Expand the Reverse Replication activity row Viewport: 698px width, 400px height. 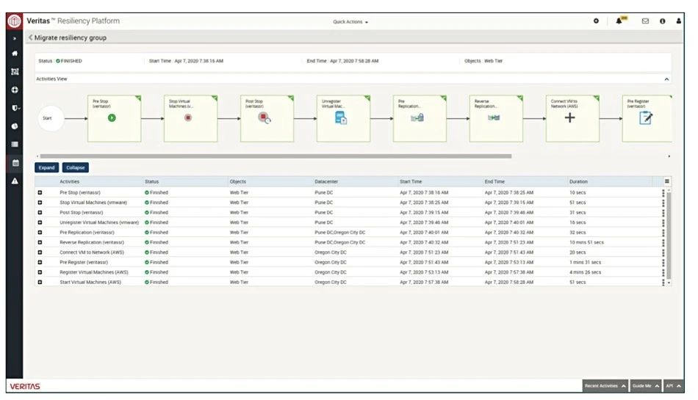(40, 242)
